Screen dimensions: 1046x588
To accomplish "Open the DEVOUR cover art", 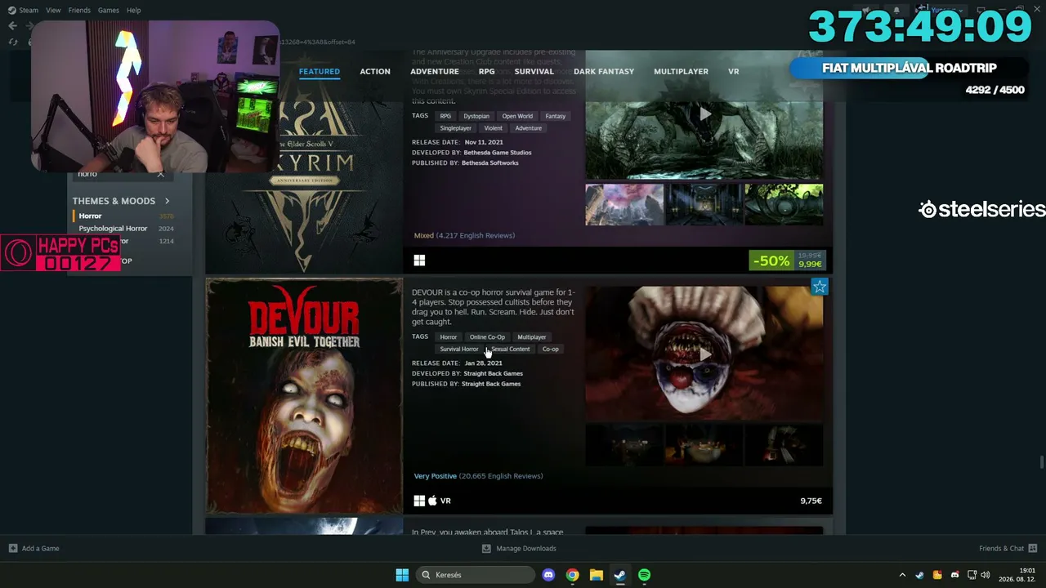I will click(304, 396).
